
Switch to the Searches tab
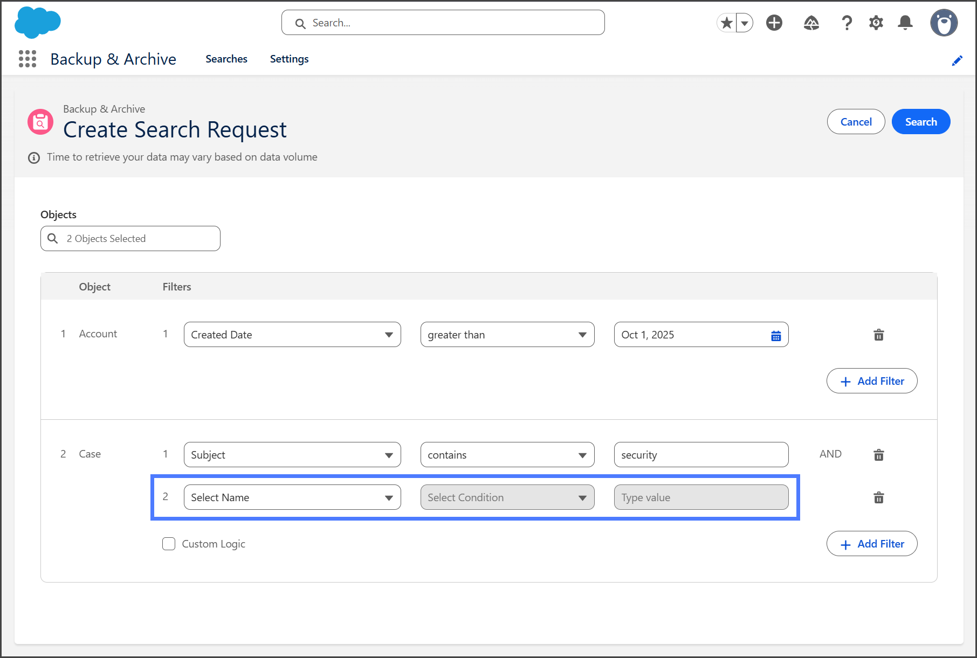point(226,59)
